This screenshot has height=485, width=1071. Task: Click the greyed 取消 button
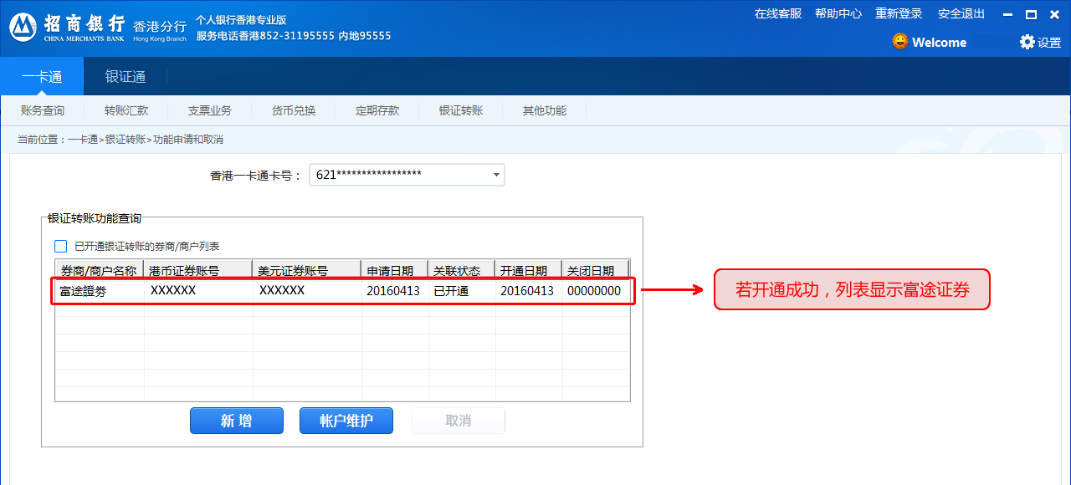(x=459, y=421)
